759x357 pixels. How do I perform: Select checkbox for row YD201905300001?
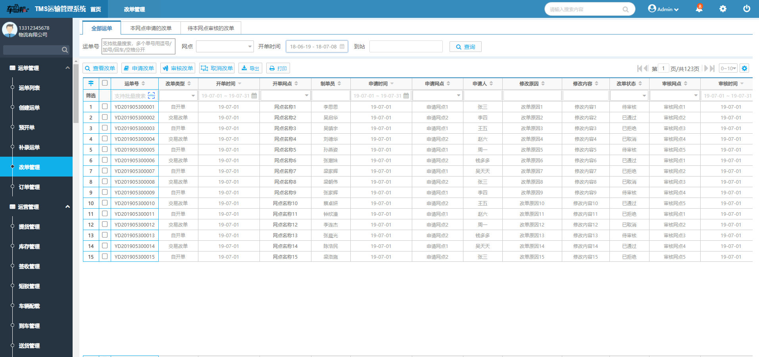click(105, 106)
